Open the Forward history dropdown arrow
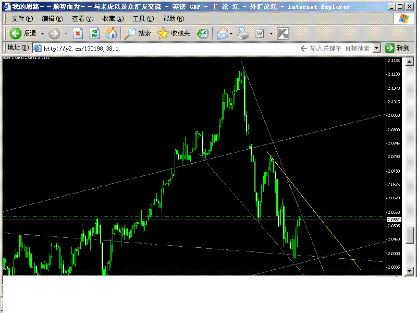 (66, 34)
